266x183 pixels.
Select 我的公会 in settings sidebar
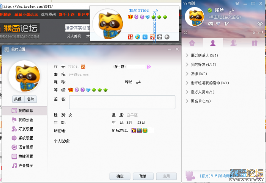[24, 120]
